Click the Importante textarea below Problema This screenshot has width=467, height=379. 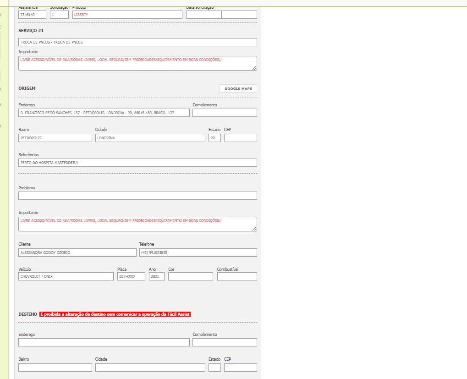tap(137, 224)
